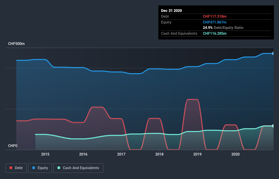
Task: Click the Equity row label in tooltip
Action: coord(166,22)
